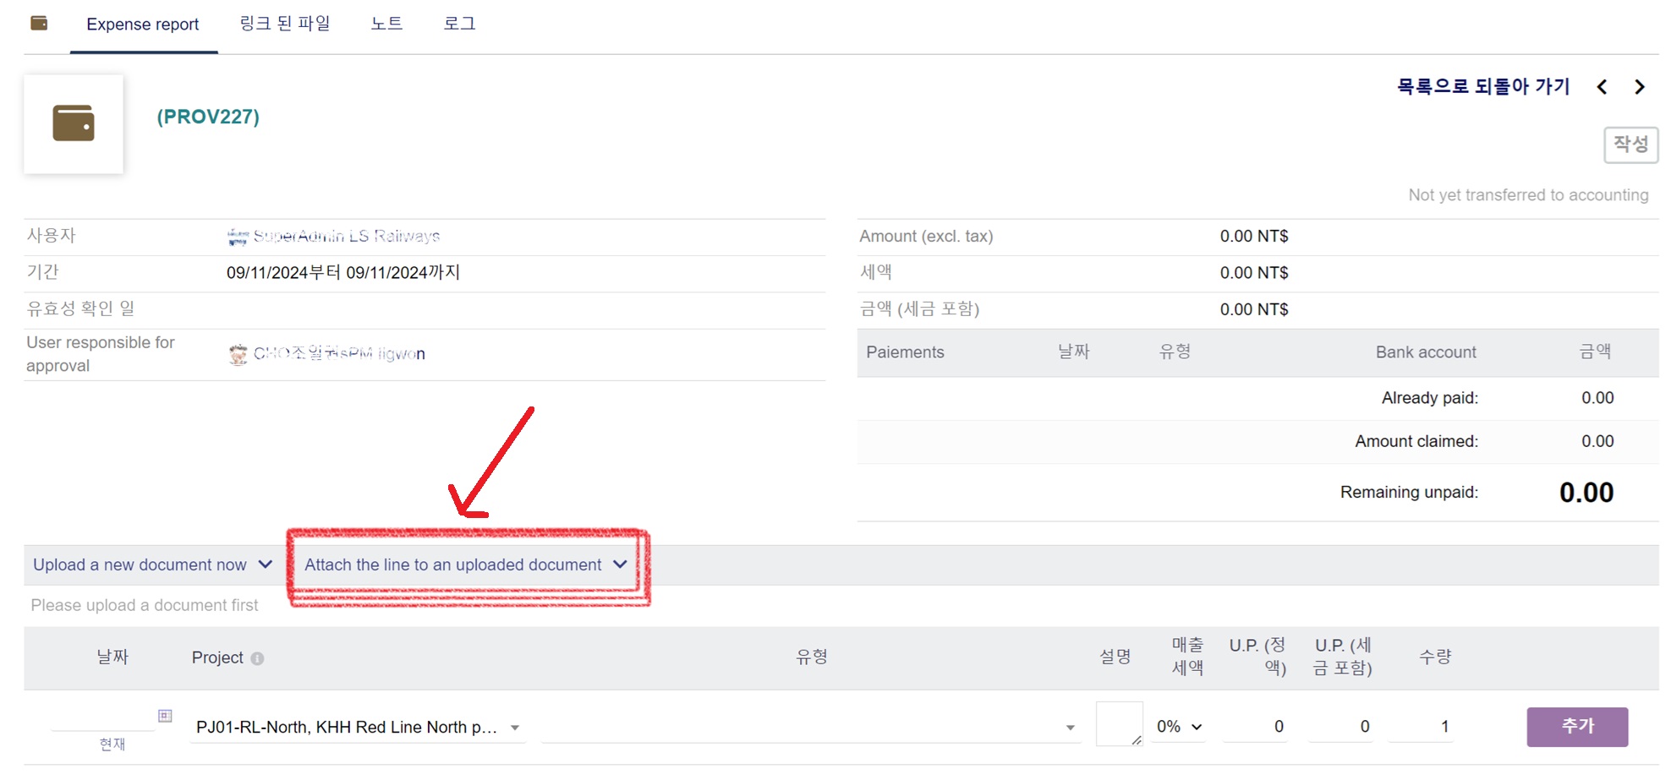
Task: Expand Upload a new document now
Action: point(152,565)
